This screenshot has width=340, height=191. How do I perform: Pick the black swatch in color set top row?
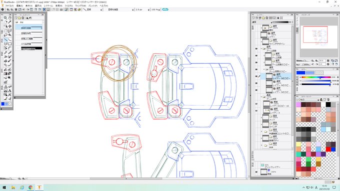328,105
